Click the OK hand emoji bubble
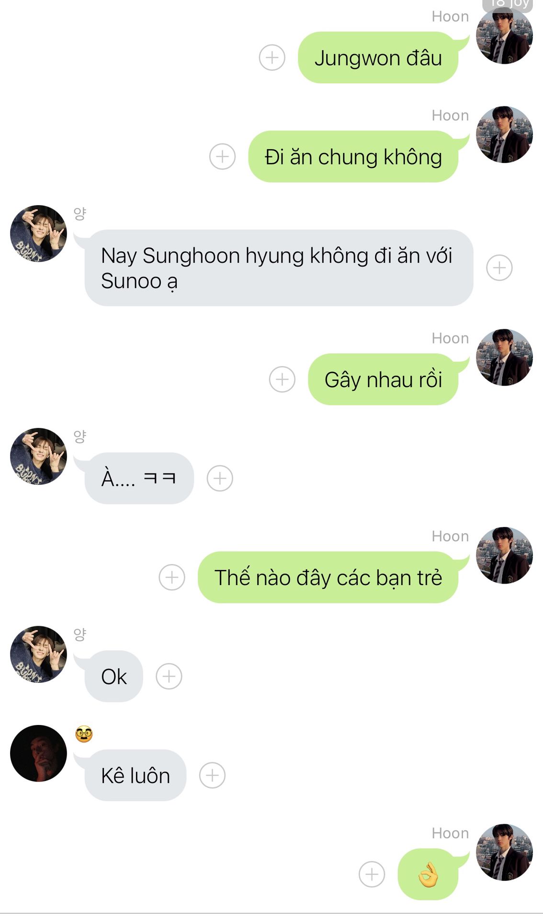This screenshot has width=543, height=920. [x=428, y=874]
